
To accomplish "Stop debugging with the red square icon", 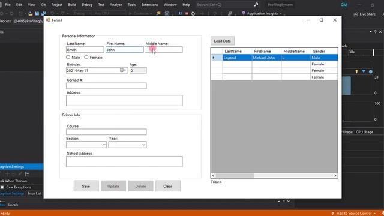I will click(187, 13).
